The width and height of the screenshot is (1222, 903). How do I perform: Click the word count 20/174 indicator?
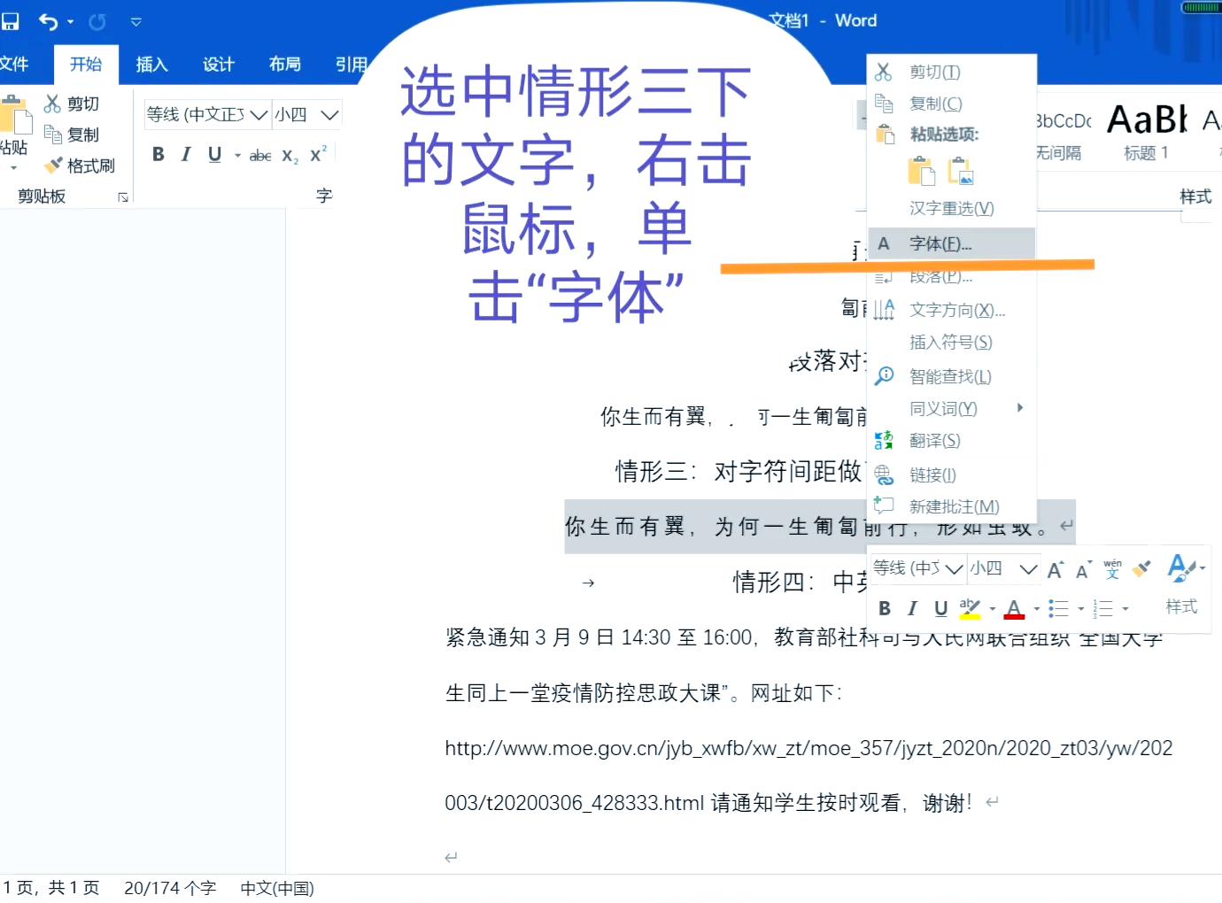[x=170, y=888]
